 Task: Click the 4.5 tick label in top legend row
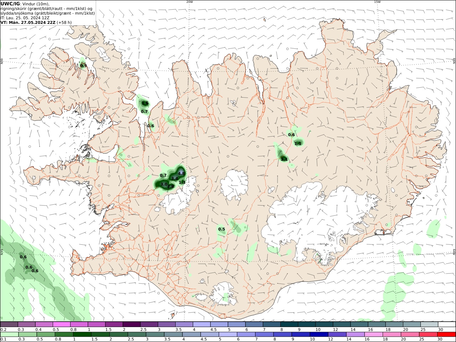[x=213, y=330]
